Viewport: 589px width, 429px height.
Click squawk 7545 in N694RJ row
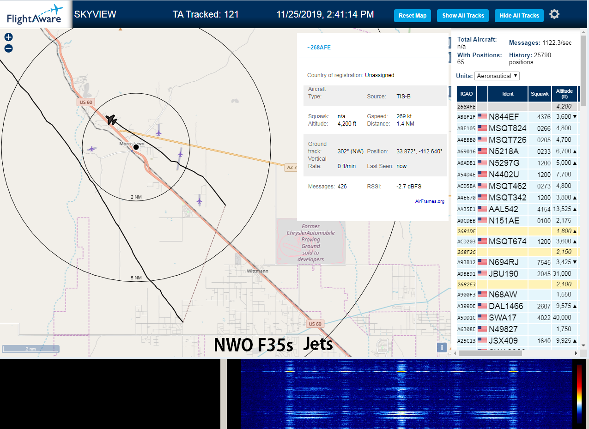point(544,262)
